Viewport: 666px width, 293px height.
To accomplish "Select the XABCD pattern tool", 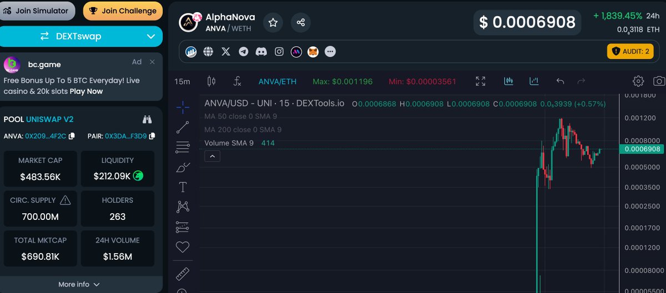I will 183,207.
